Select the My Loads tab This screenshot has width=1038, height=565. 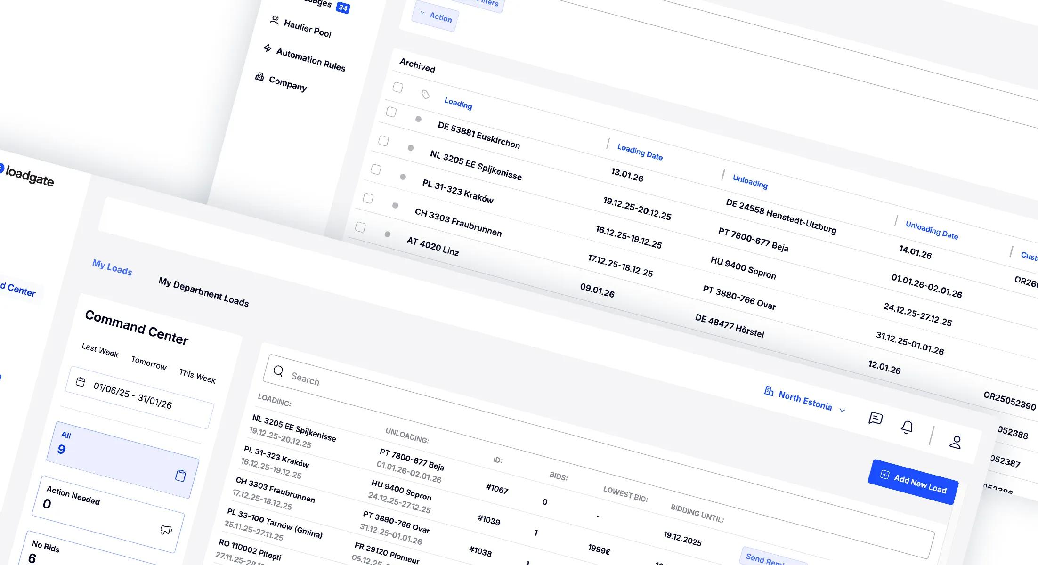tap(112, 267)
